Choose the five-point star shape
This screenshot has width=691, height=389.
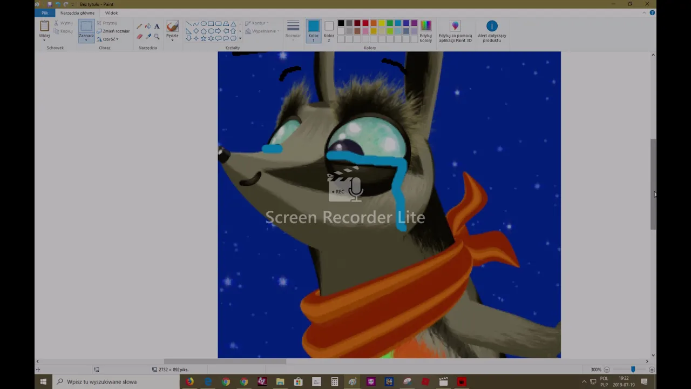click(x=204, y=38)
